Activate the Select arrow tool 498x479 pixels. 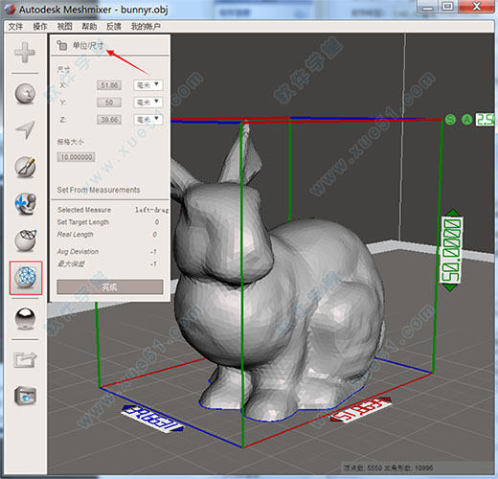[x=25, y=130]
